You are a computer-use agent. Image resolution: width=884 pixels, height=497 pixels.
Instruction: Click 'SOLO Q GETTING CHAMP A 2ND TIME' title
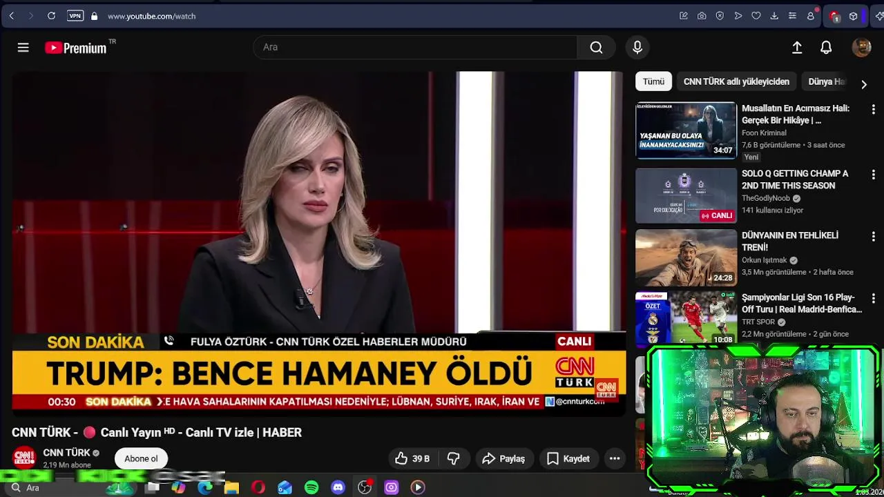[x=795, y=179]
